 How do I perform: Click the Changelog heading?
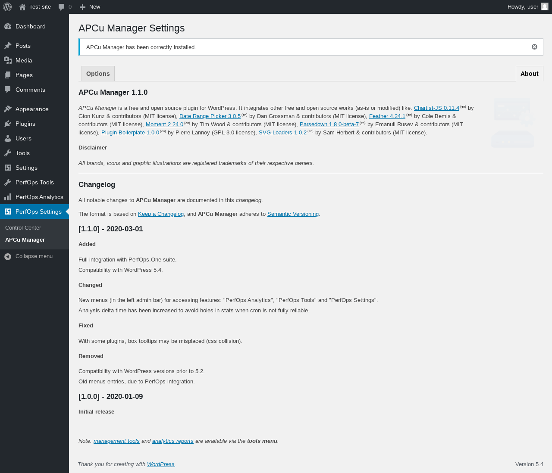97,185
